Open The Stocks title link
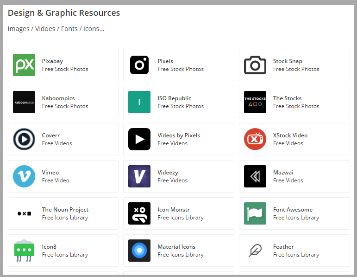 pos(287,98)
